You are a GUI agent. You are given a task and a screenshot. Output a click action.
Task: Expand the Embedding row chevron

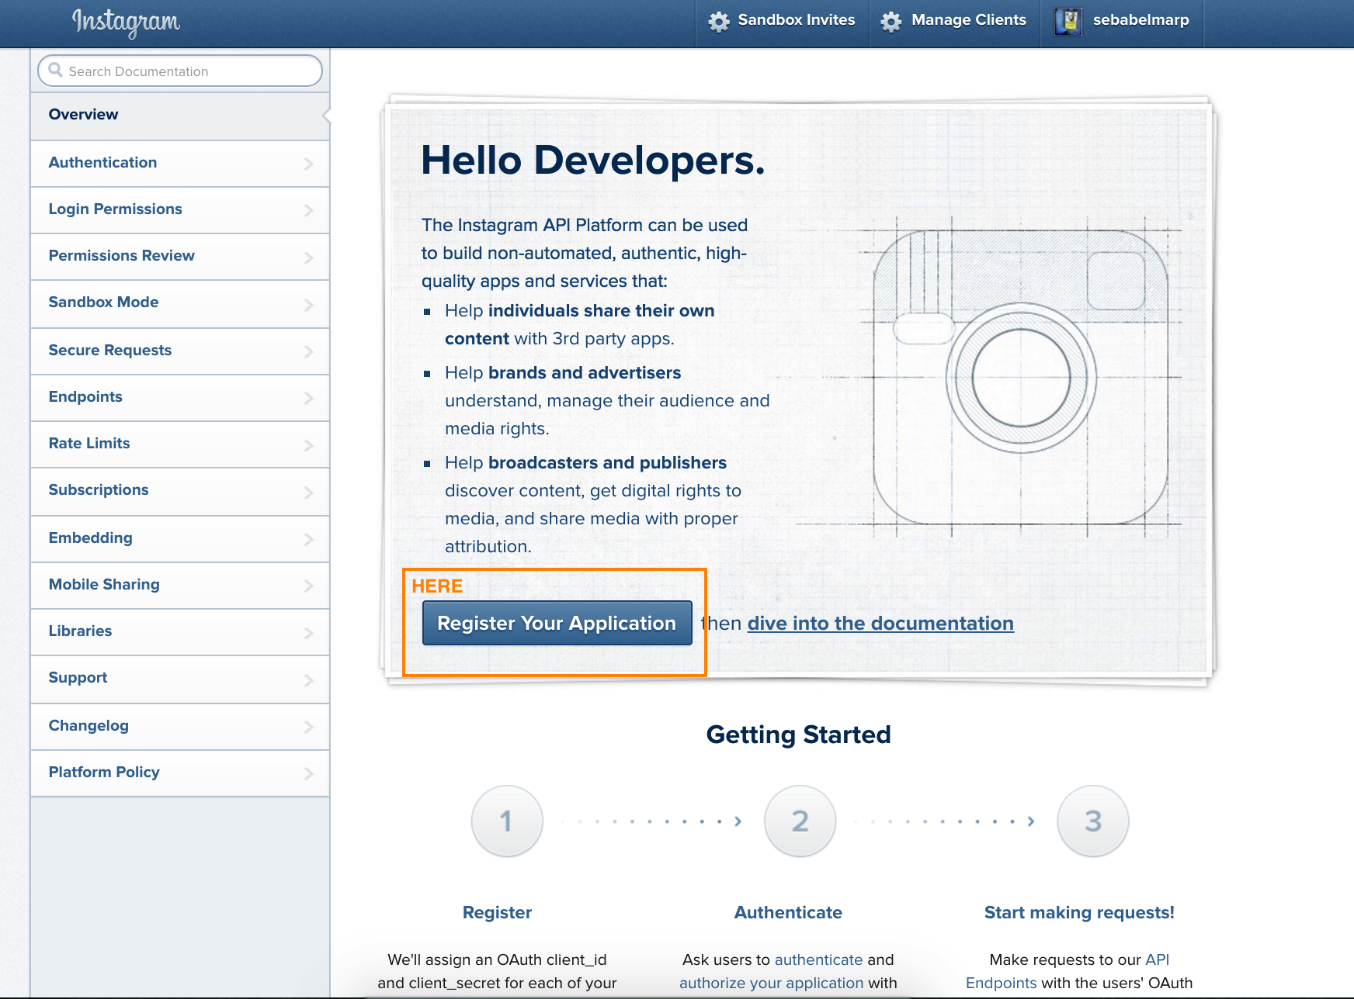308,539
